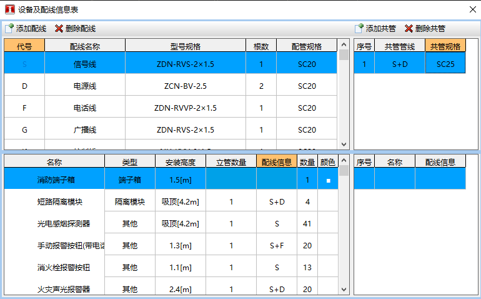Click the S+F wiring info cell
The image size is (481, 299).
tap(277, 246)
